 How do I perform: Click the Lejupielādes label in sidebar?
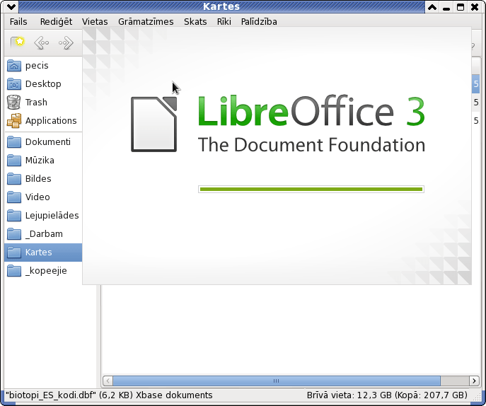pos(52,216)
